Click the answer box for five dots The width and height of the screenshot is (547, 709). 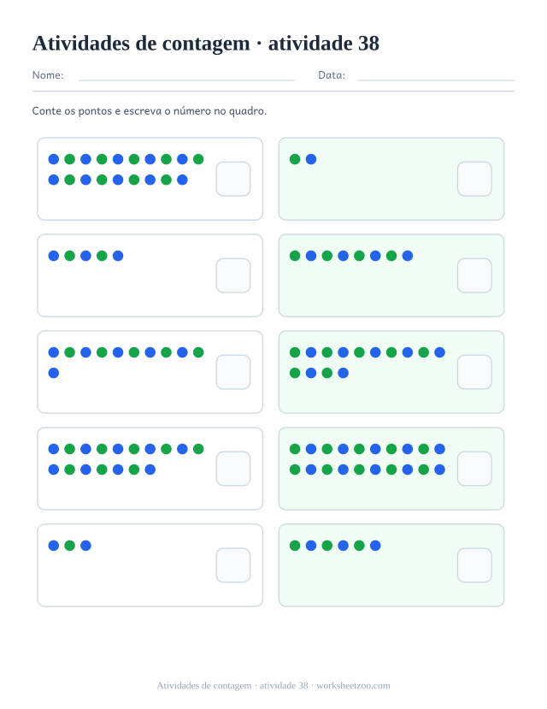click(233, 275)
